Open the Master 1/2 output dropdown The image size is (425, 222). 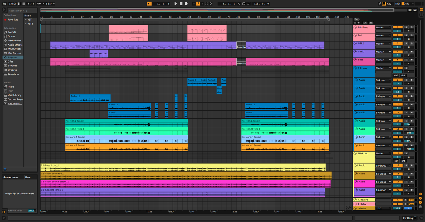tap(383, 208)
